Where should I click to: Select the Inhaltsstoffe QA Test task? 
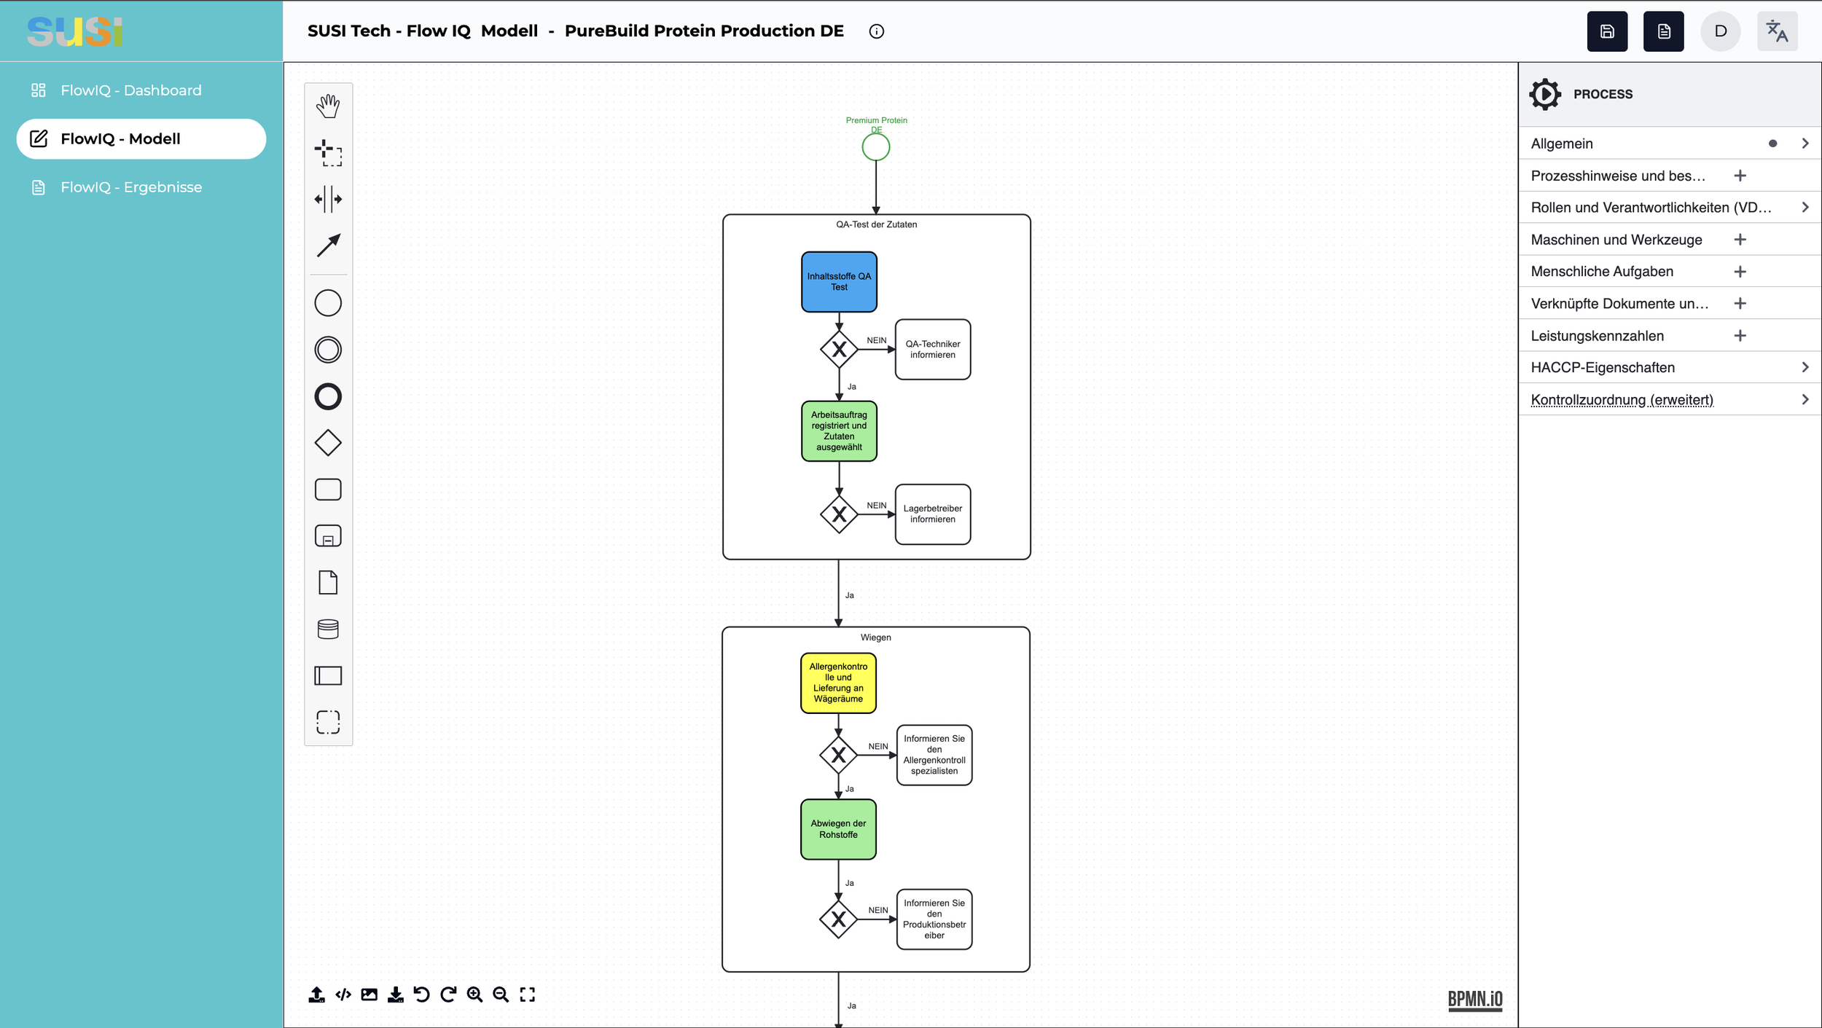click(839, 282)
